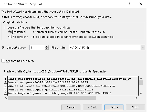Screen dimensions: 147x112
Task: Click the MS-DOS (PC-8) combo box
Action: point(107,48)
